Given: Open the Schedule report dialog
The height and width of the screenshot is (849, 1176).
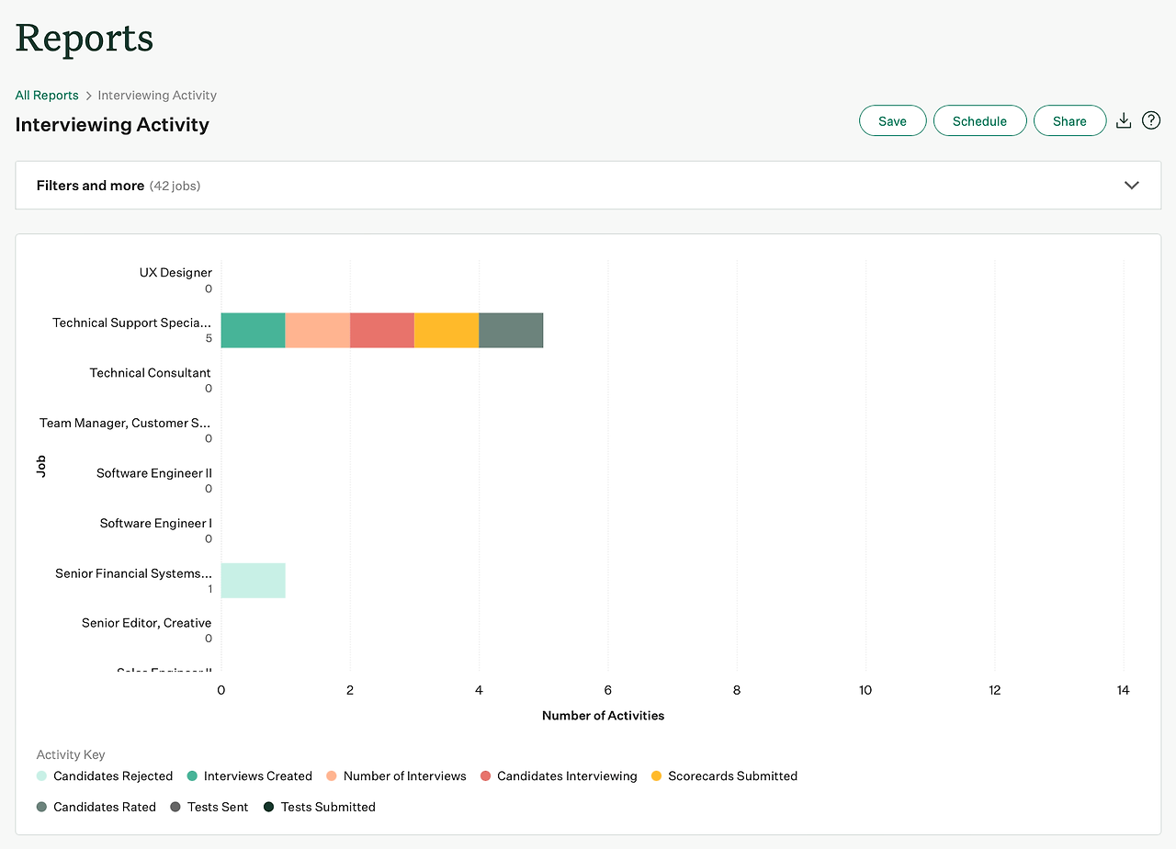Looking at the screenshot, I should tap(979, 119).
